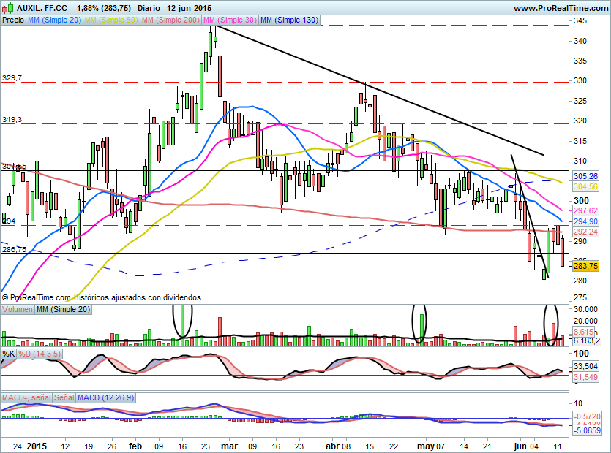Screen dimensions: 611x453
Task: Toggle the pink MM (Simple 30) label
Action: (x=230, y=20)
